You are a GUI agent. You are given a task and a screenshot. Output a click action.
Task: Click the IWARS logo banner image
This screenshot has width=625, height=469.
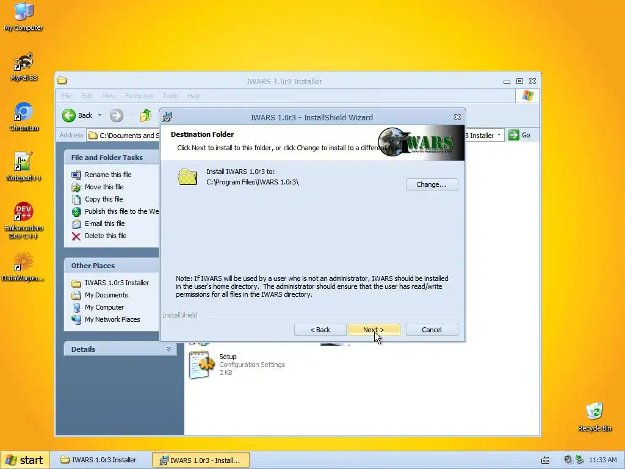(421, 142)
